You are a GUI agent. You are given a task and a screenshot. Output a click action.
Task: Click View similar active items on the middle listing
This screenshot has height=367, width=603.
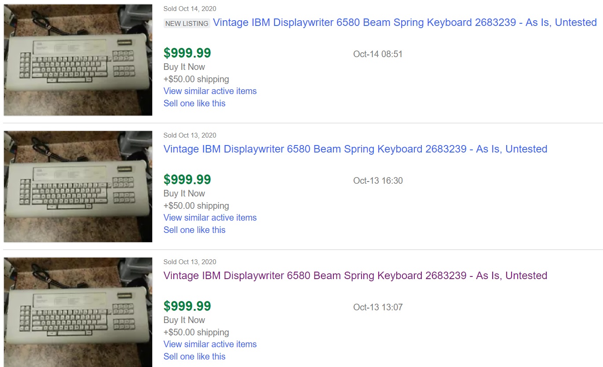point(210,218)
